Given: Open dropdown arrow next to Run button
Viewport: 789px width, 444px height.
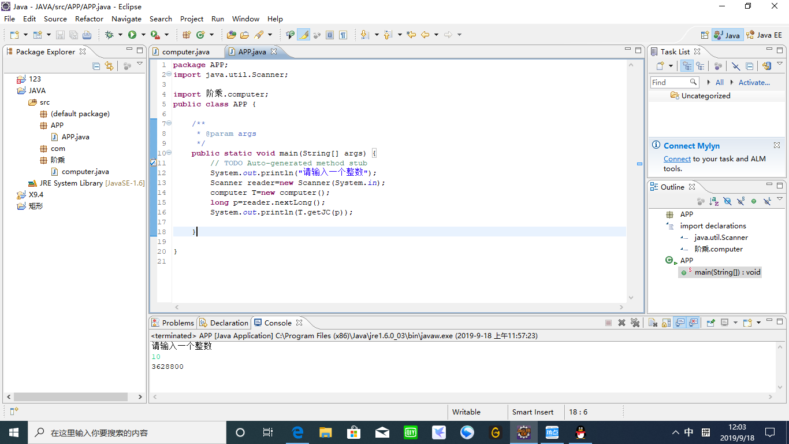Looking at the screenshot, I should coord(143,35).
